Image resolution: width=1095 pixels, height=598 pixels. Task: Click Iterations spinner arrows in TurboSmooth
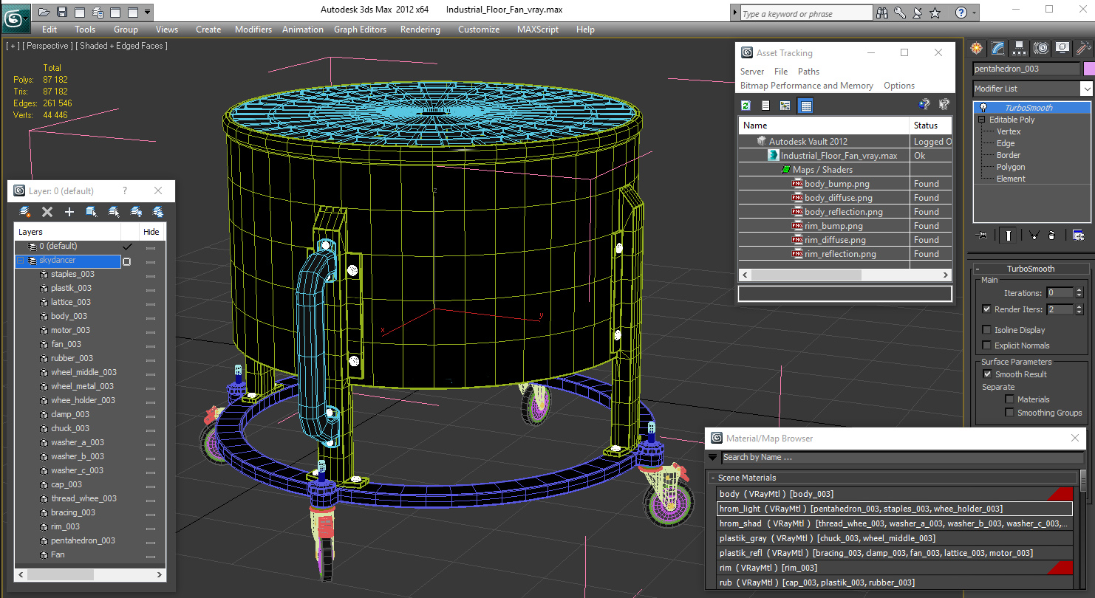[1078, 293]
